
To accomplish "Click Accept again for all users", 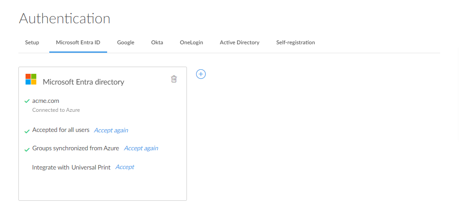I will pos(111,130).
